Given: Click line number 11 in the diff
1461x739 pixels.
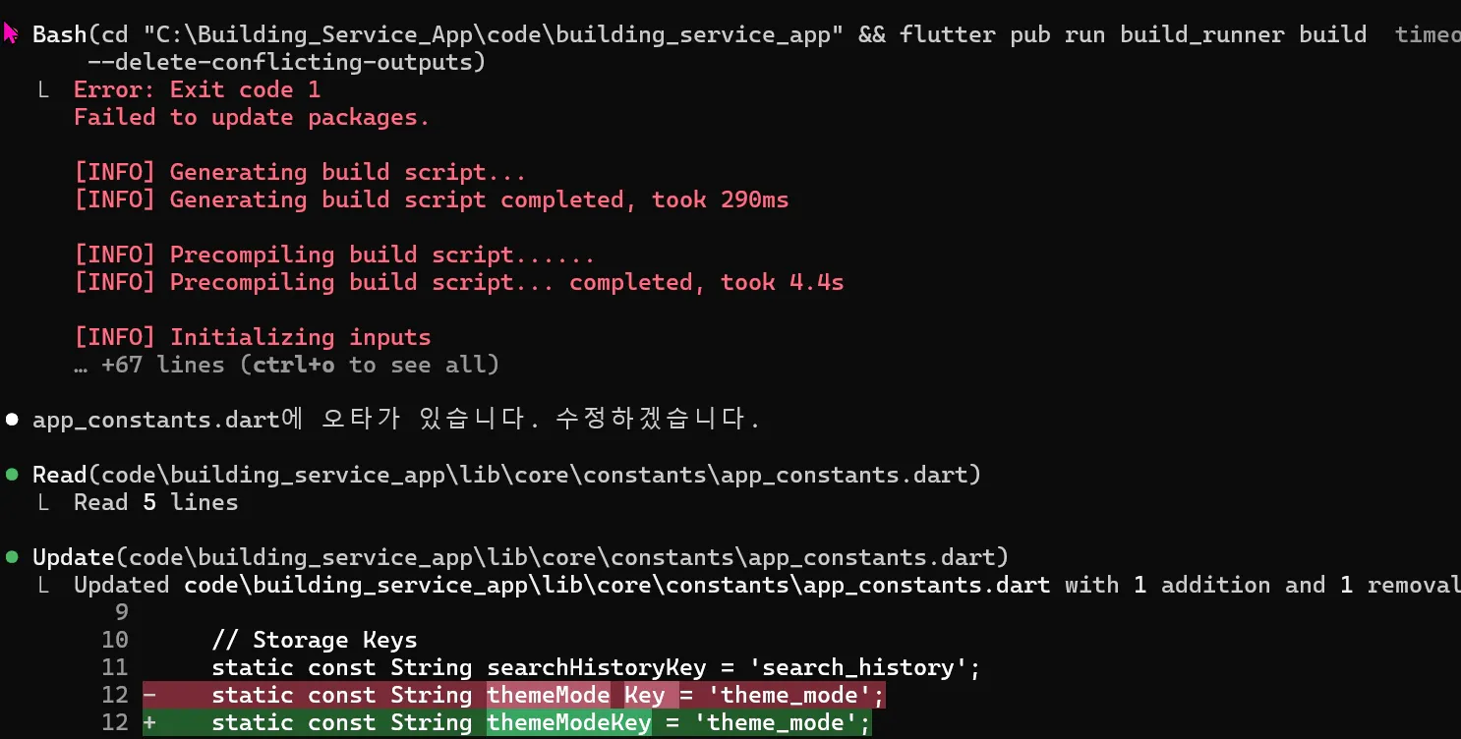Looking at the screenshot, I should [x=115, y=668].
